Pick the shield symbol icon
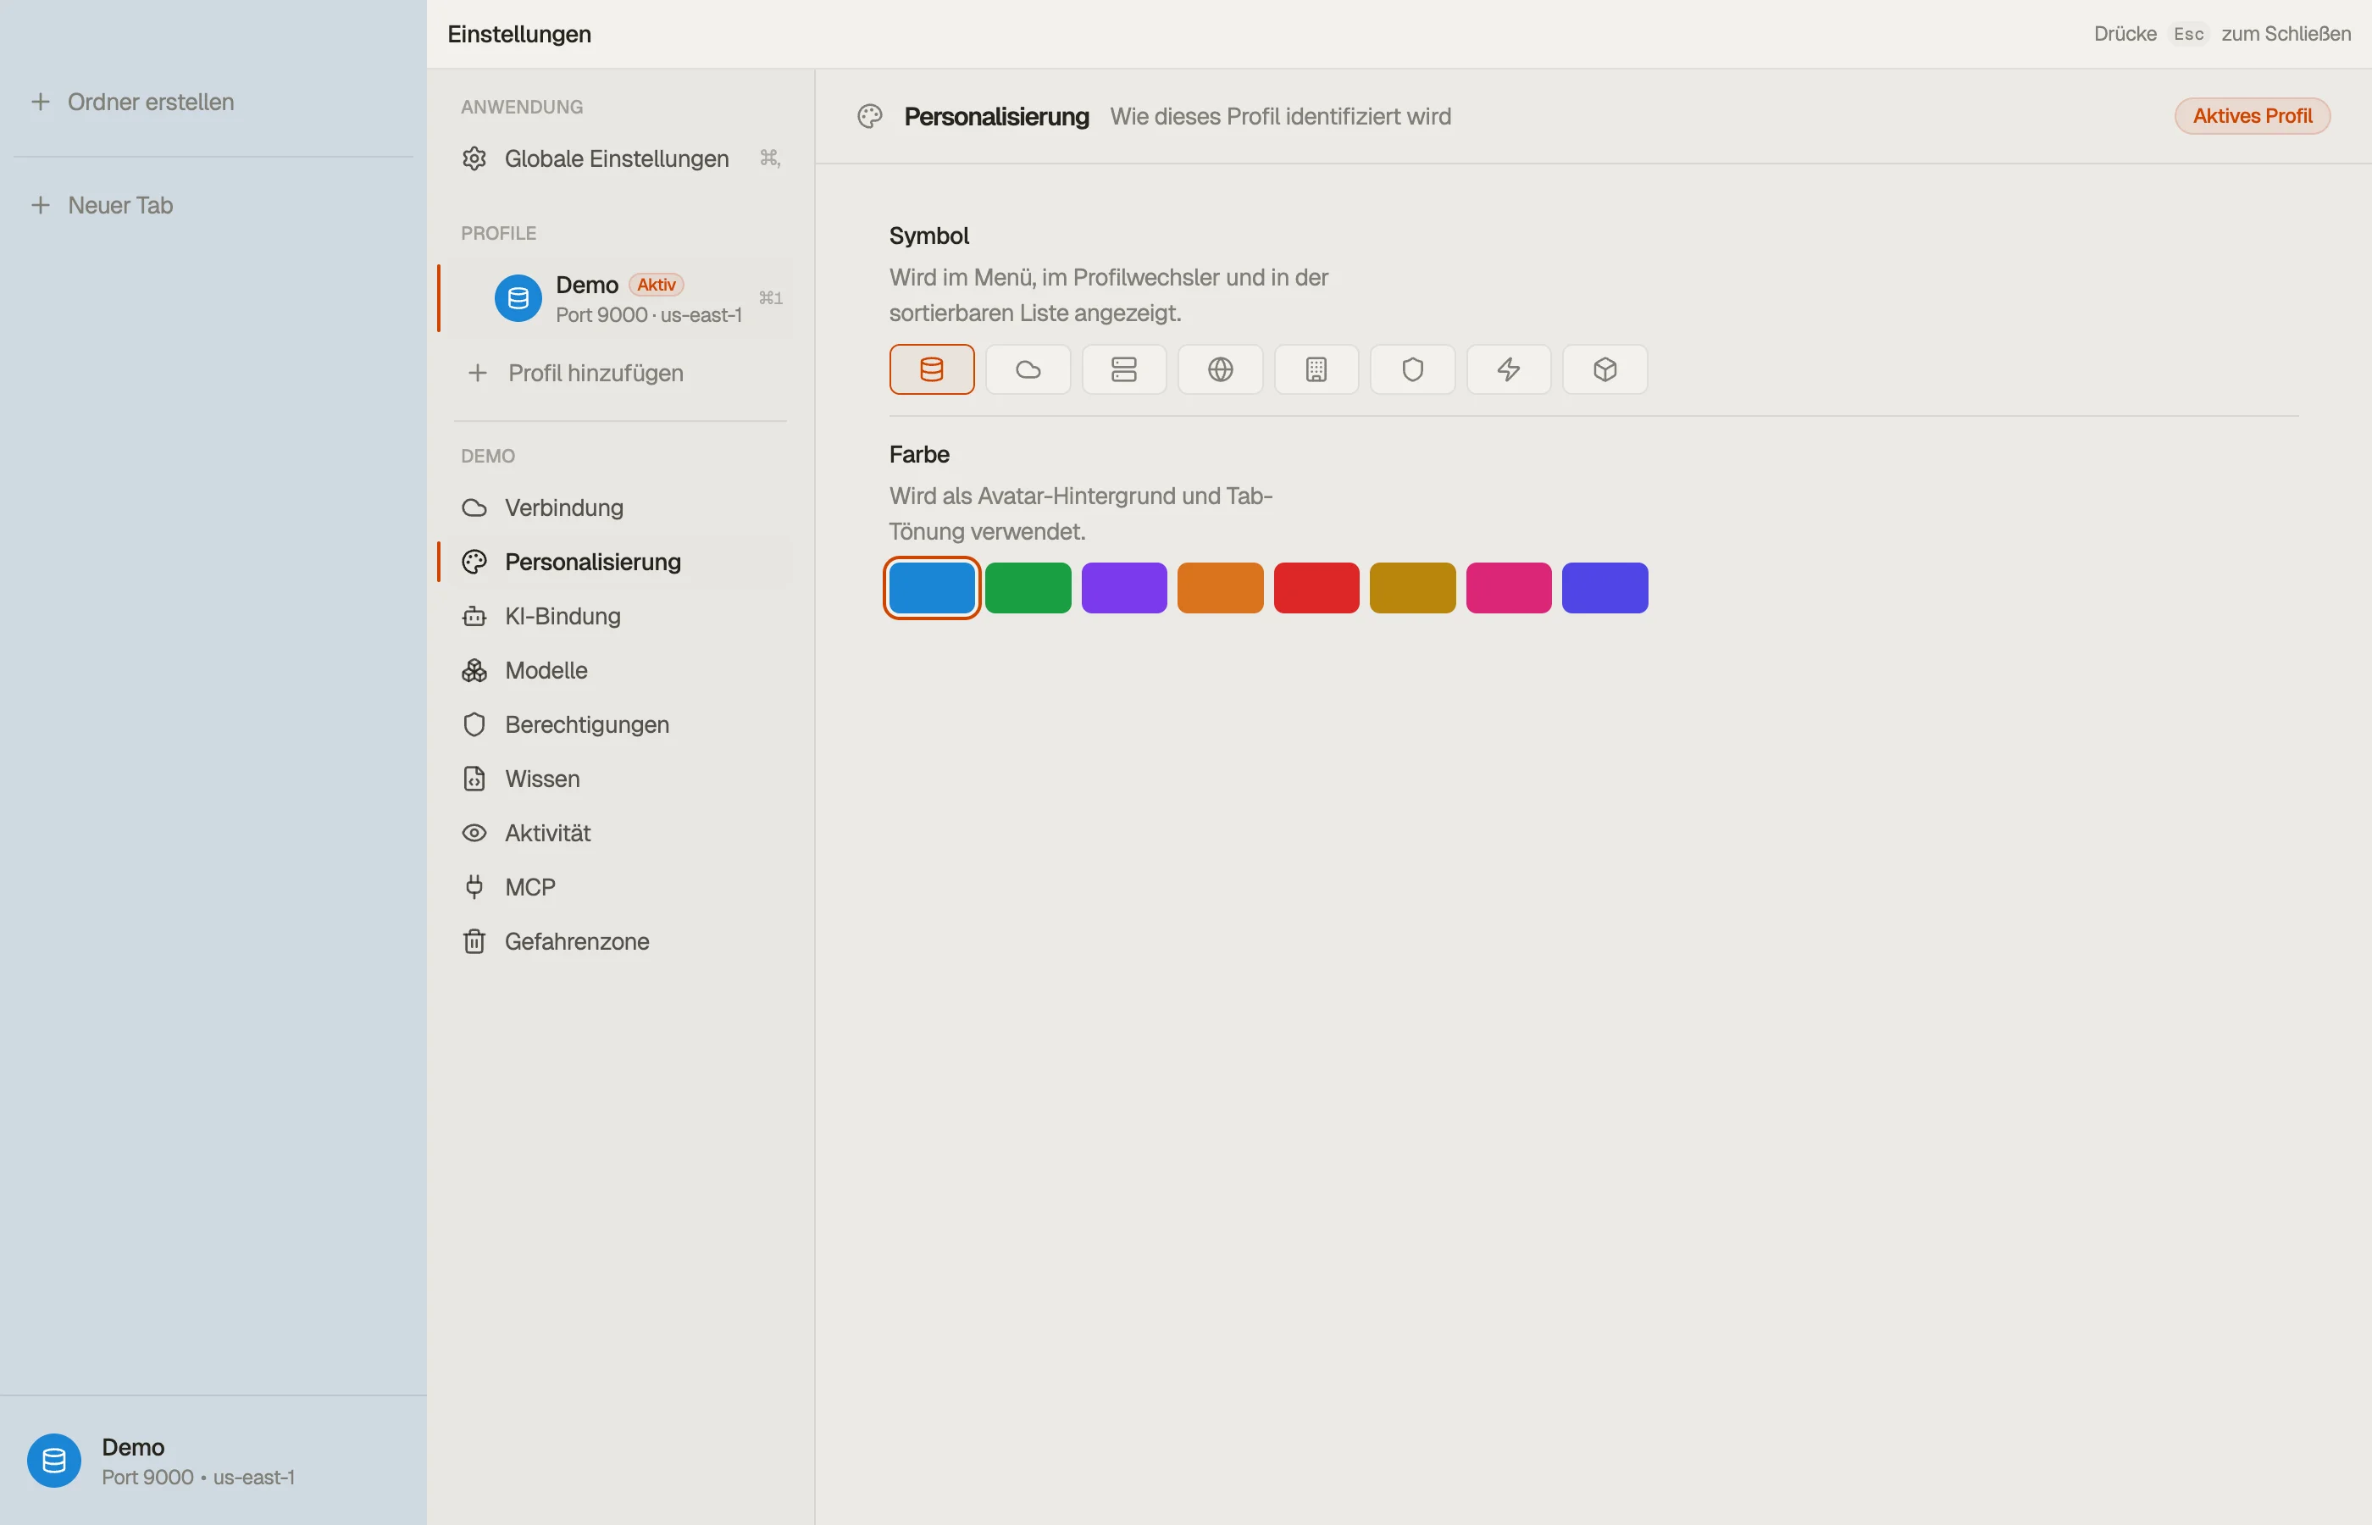The image size is (2372, 1525). [x=1411, y=369]
